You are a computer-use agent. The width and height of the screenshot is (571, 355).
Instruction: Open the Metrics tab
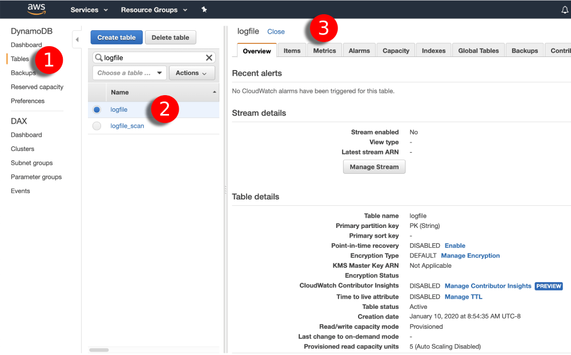(324, 51)
